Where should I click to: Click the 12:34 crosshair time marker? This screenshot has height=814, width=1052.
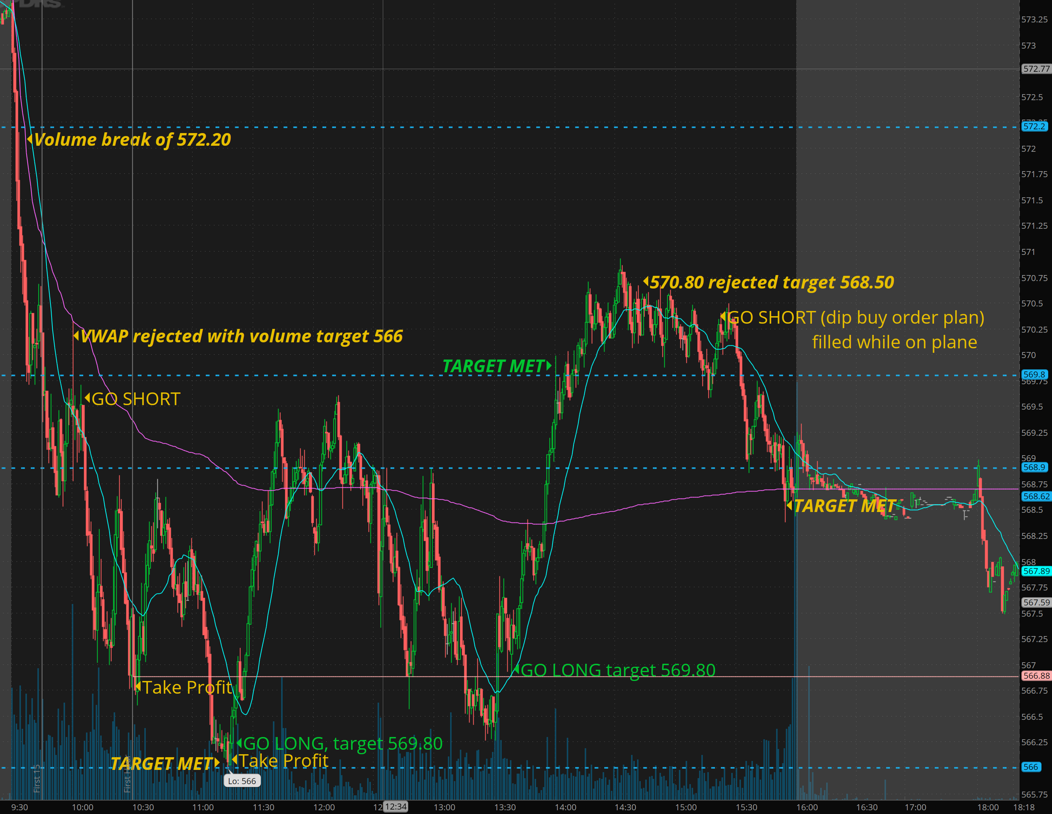396,806
